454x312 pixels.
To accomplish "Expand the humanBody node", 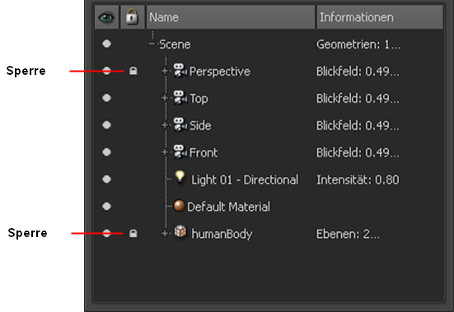I will click(x=165, y=233).
